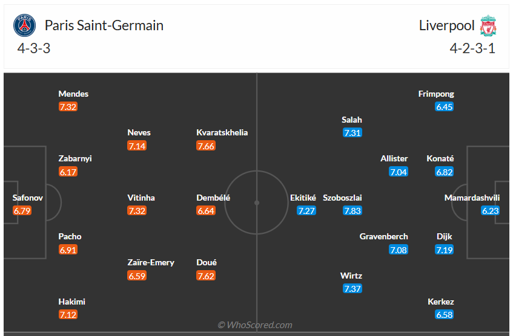The height and width of the screenshot is (336, 513).
Task: Select Vitinha's player name
Action: pos(141,198)
